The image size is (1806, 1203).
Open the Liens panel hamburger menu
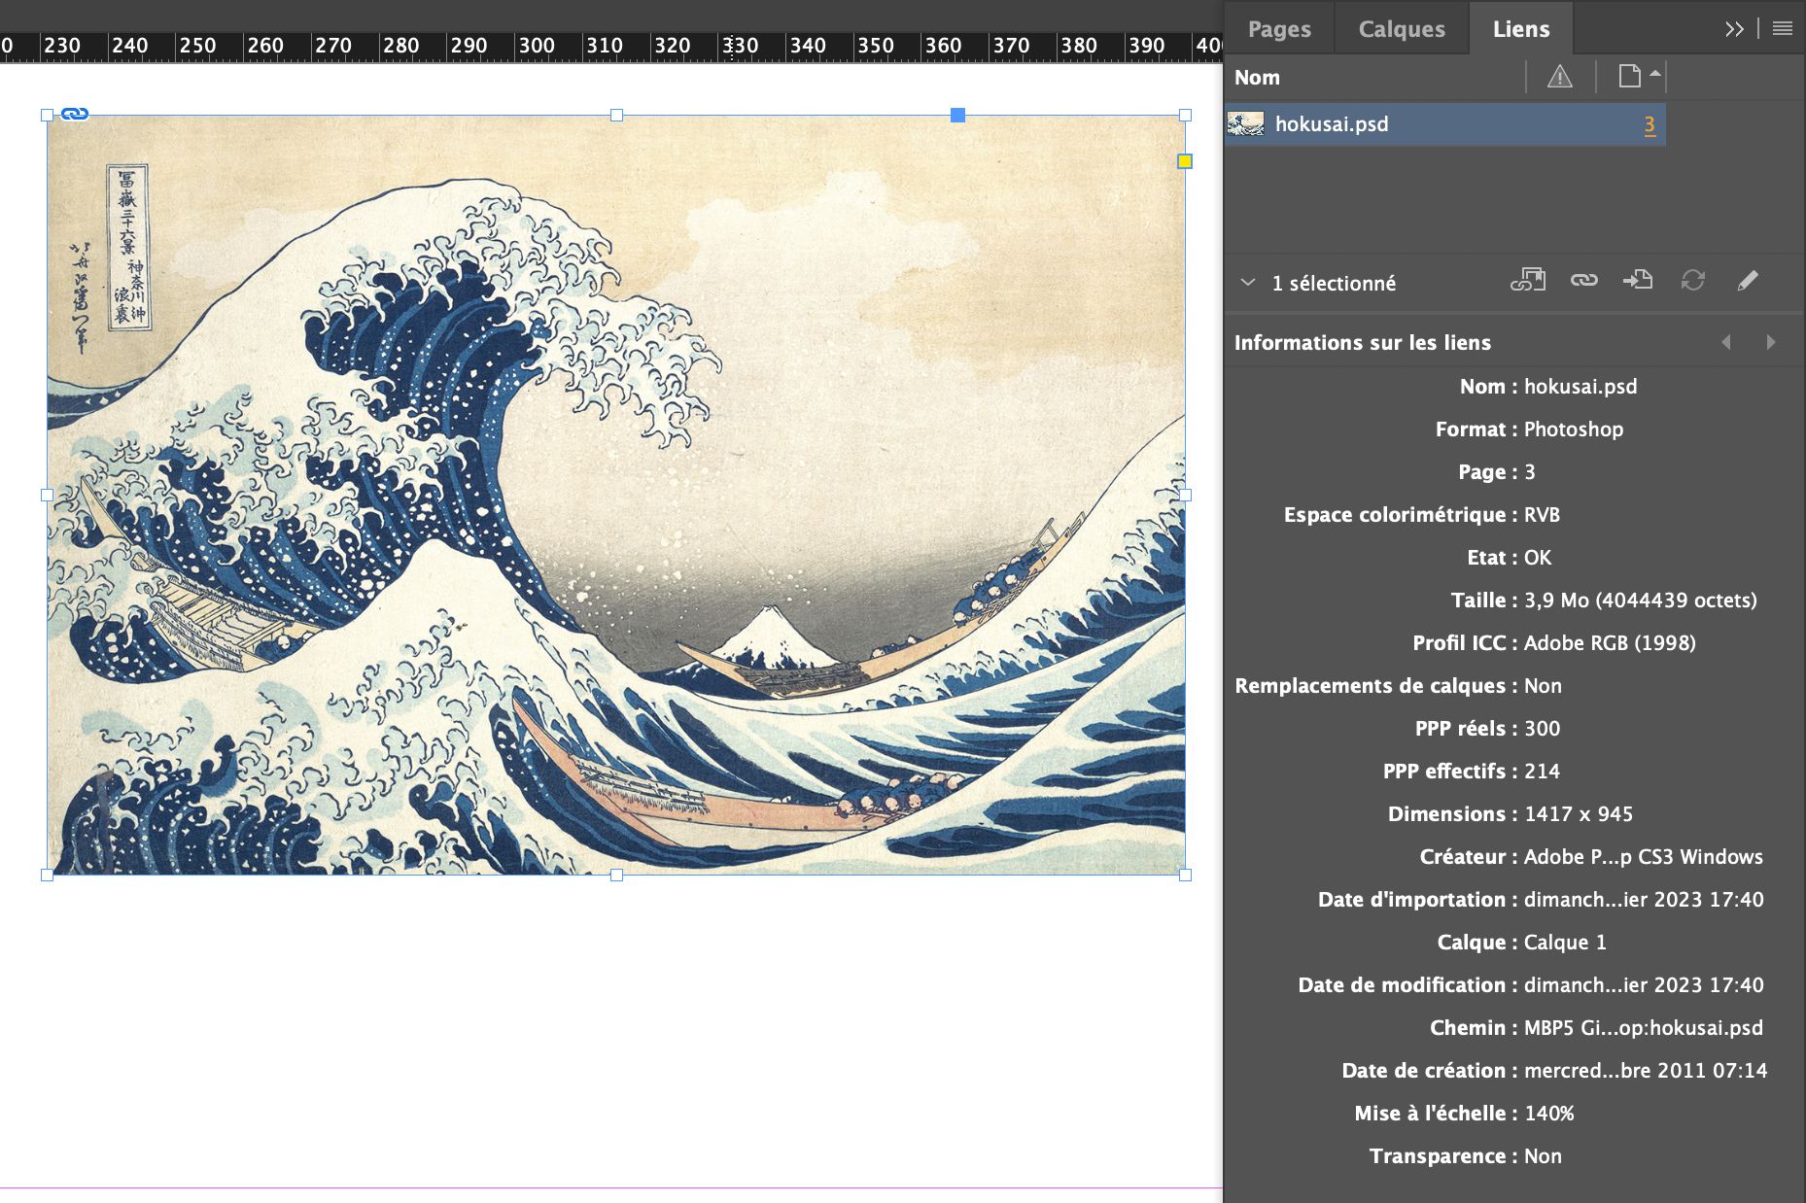pyautogui.click(x=1782, y=29)
